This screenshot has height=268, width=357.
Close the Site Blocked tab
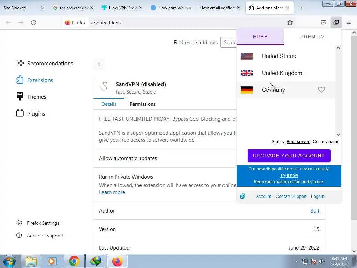[43, 8]
